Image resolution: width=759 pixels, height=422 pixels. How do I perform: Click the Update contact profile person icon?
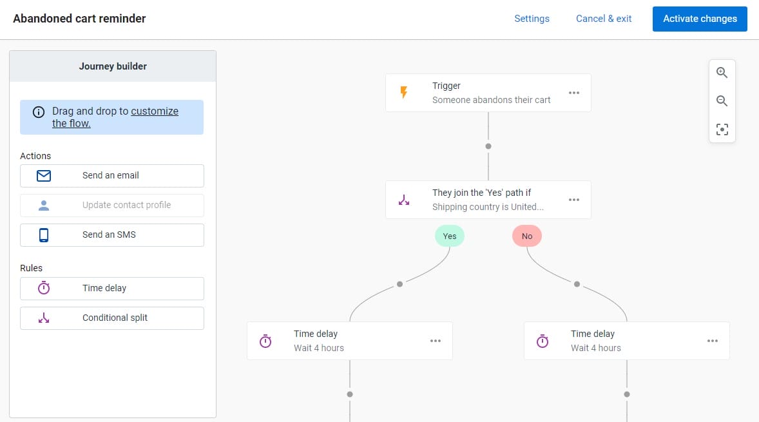pyautogui.click(x=43, y=205)
